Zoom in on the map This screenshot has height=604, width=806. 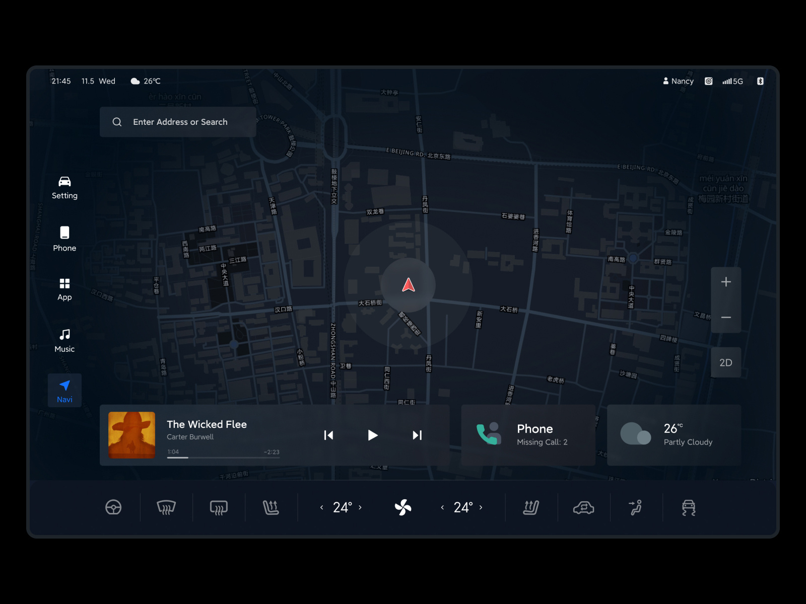coord(726,281)
